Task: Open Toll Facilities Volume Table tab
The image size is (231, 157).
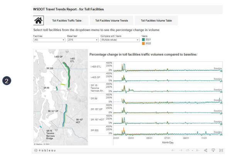Action: point(156,20)
